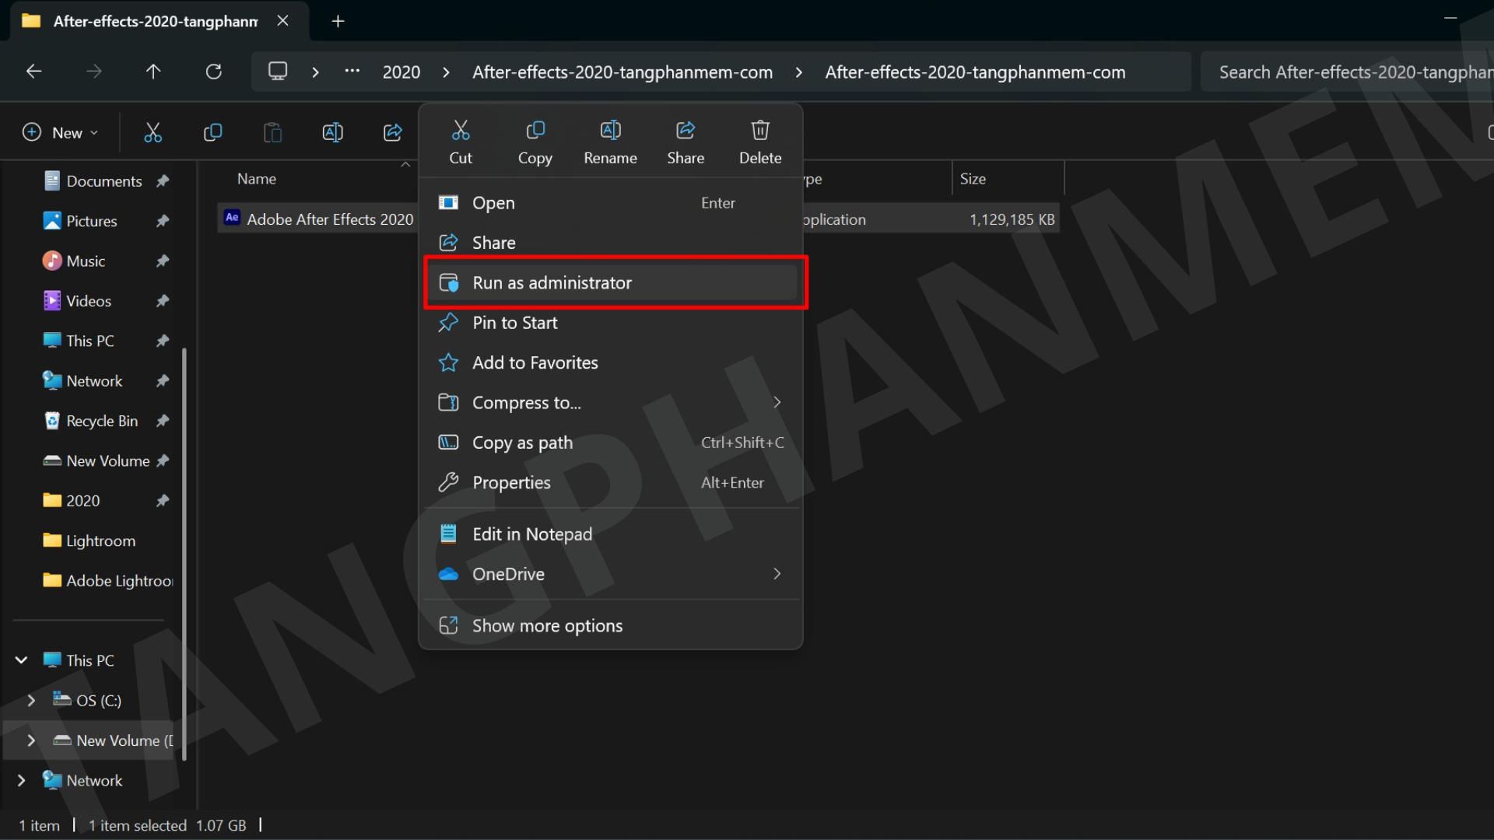1494x840 pixels.
Task: Unpin Pictures from quick access
Action: (163, 221)
